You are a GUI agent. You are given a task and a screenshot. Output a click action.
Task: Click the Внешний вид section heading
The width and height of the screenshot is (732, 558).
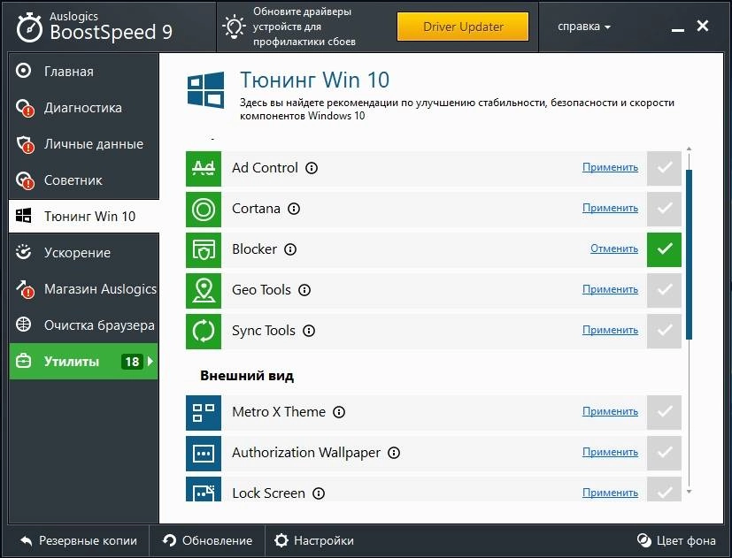click(x=247, y=376)
